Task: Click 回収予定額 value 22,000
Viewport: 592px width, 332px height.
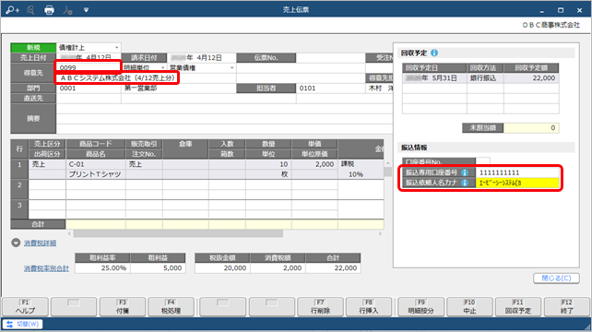Action: [x=531, y=78]
